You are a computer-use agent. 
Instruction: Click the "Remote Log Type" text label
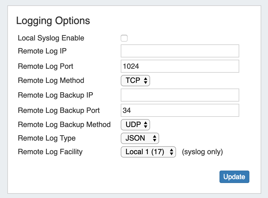pos(47,138)
